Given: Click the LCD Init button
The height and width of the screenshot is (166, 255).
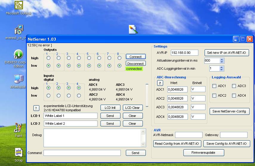Looking at the screenshot, I should pyautogui.click(x=110, y=108).
